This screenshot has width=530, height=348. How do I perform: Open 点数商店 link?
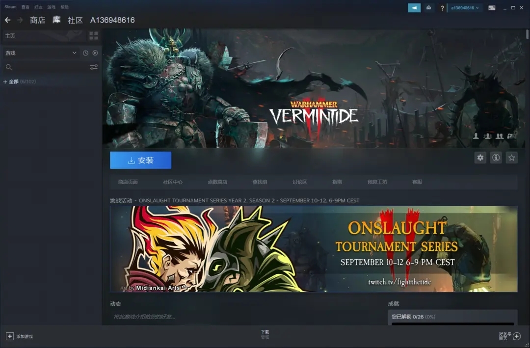pos(217,182)
